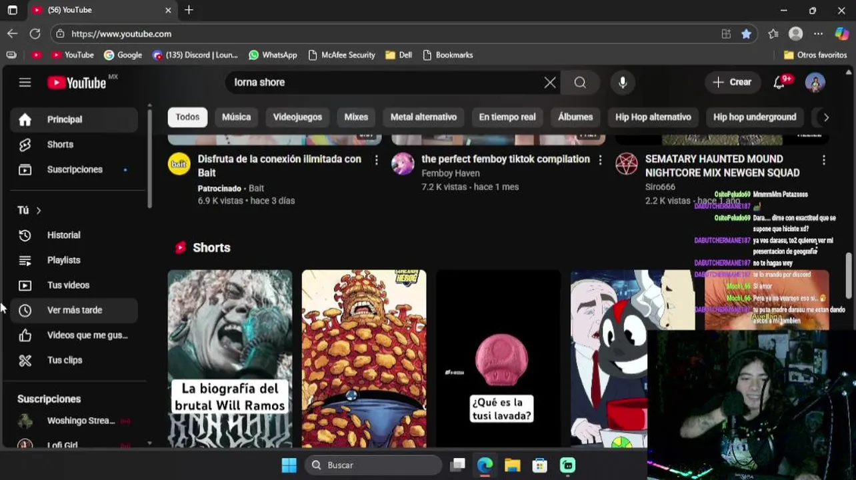Open Otros favoritos folder
The image size is (856, 480).
[x=815, y=55]
